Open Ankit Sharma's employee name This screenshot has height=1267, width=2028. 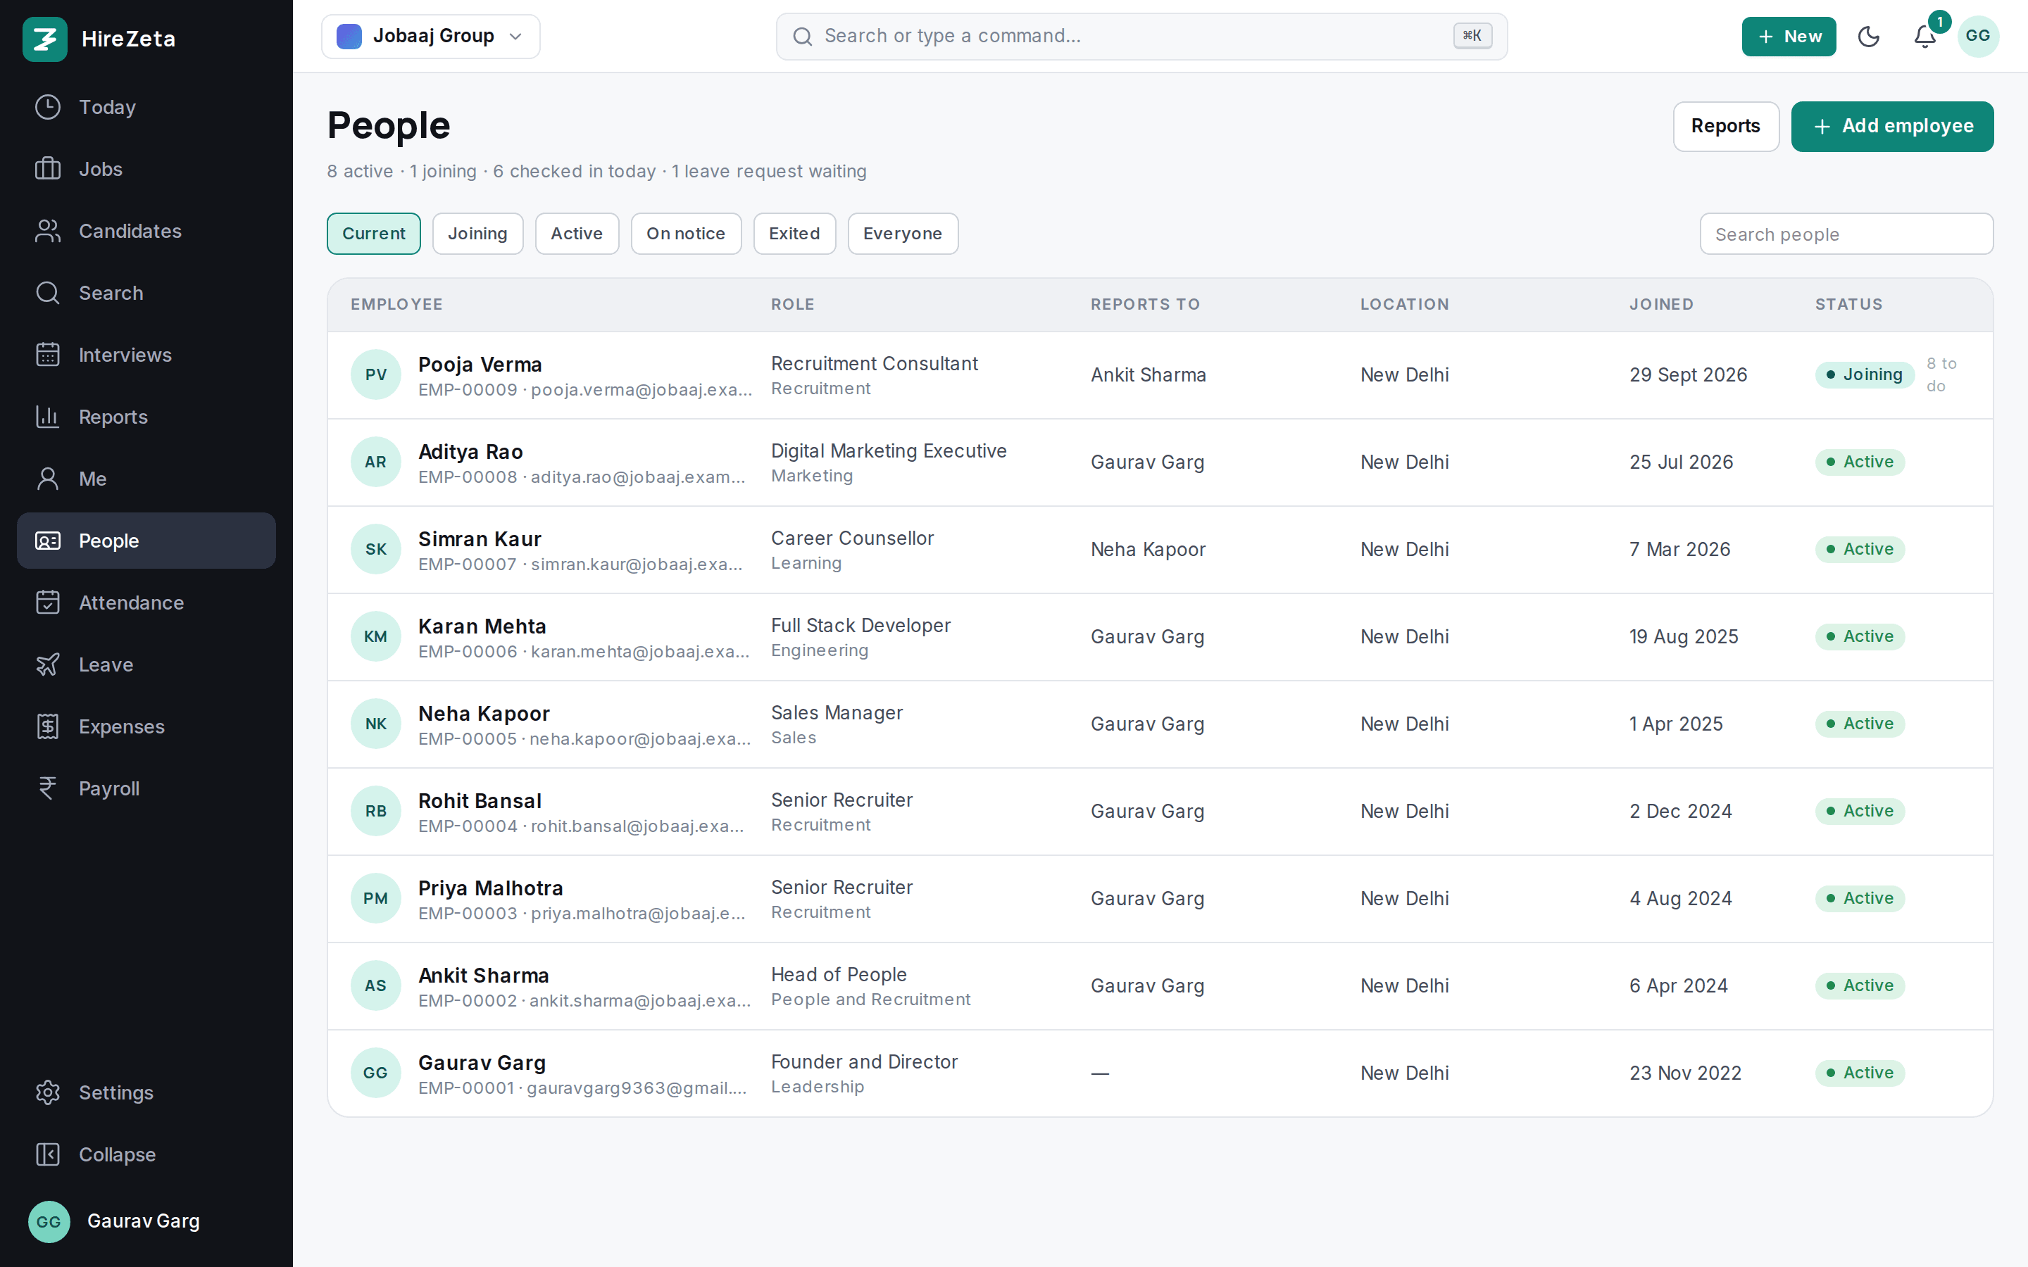[x=484, y=976]
